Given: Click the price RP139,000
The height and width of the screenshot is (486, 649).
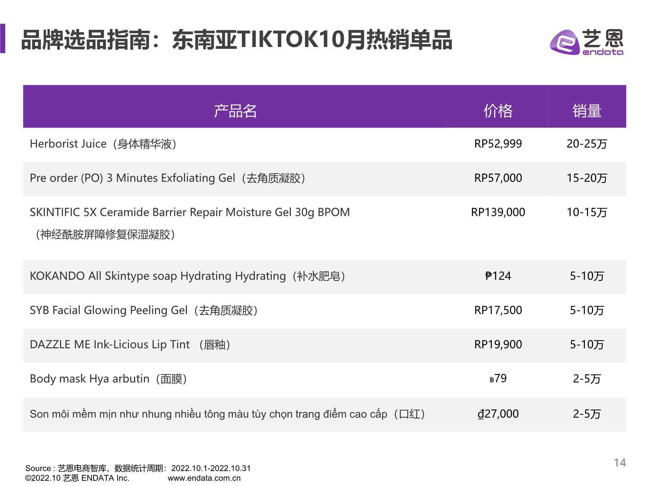Looking at the screenshot, I should [x=498, y=212].
